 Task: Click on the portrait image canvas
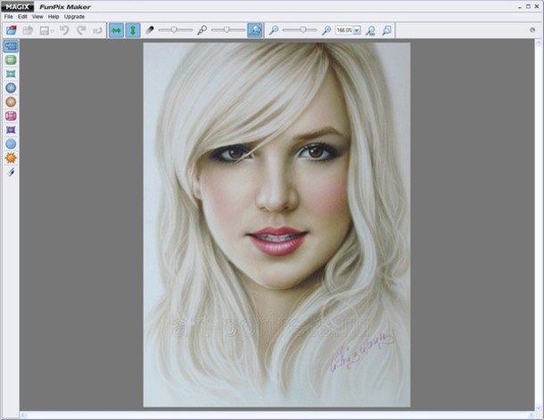[276, 223]
